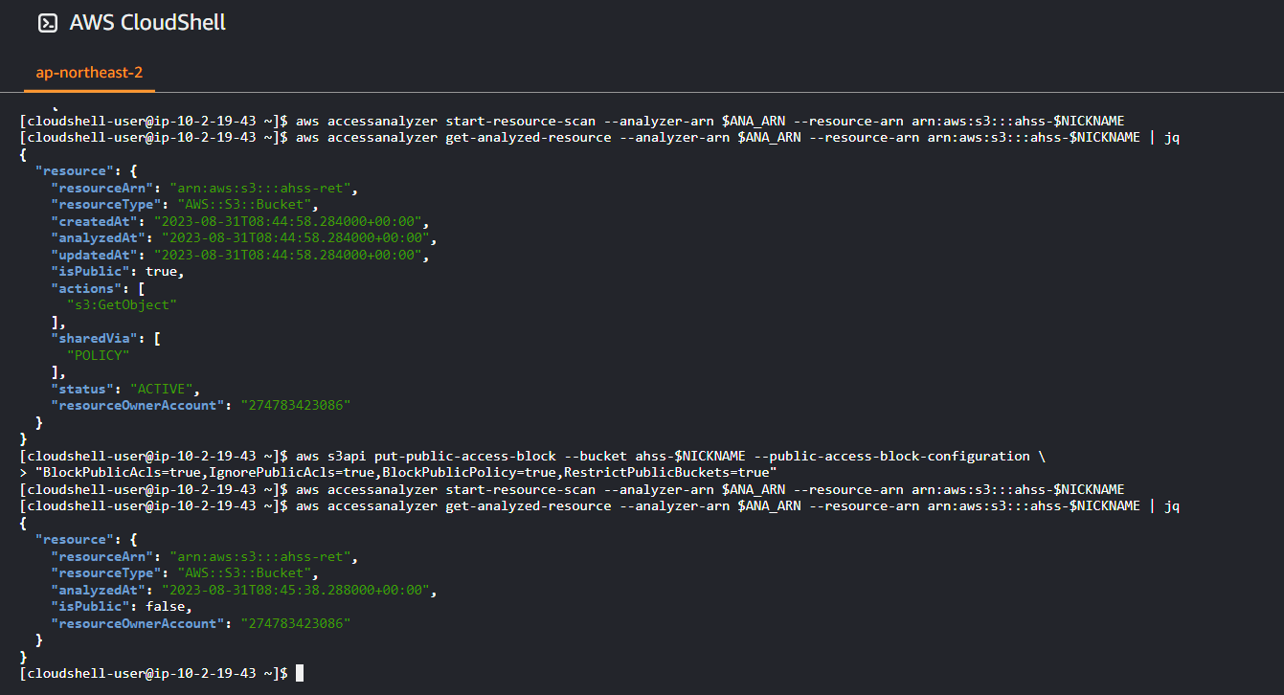Click resourceType line above the createdAt line

pyautogui.click(x=185, y=204)
